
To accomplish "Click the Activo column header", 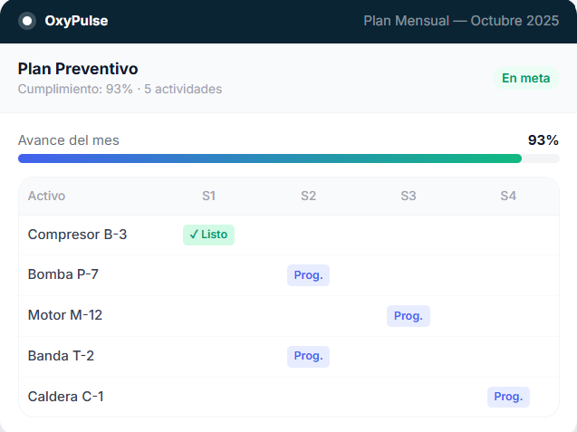I will point(46,196).
